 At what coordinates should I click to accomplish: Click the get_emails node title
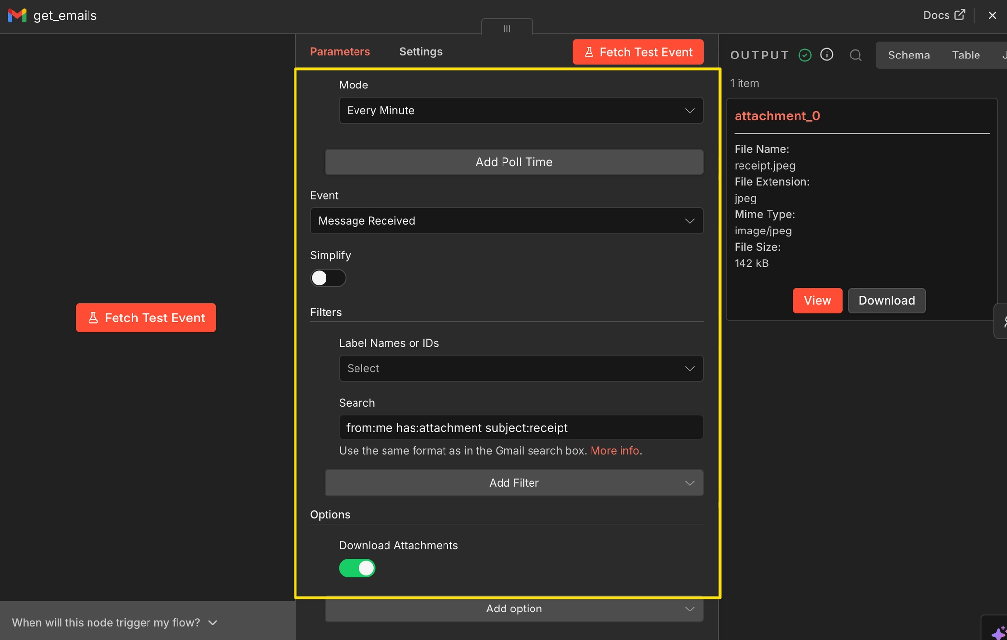(65, 16)
